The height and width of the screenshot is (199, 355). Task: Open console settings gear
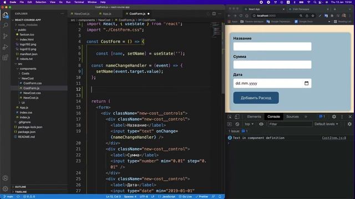tap(349, 124)
